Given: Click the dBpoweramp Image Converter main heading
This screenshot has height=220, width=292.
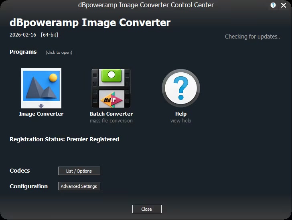Looking at the screenshot, I should [90, 22].
